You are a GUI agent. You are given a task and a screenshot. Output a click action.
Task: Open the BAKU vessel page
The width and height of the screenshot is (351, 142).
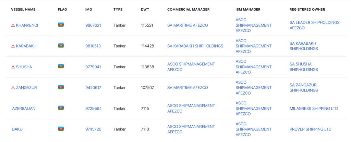(17, 129)
